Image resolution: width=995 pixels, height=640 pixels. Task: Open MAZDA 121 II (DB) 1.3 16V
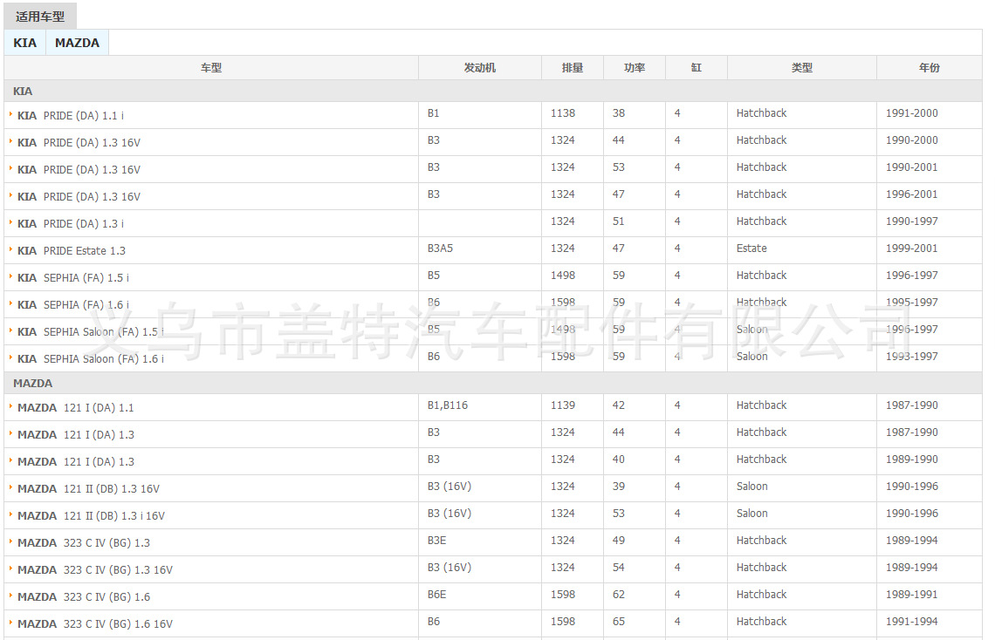pos(88,489)
